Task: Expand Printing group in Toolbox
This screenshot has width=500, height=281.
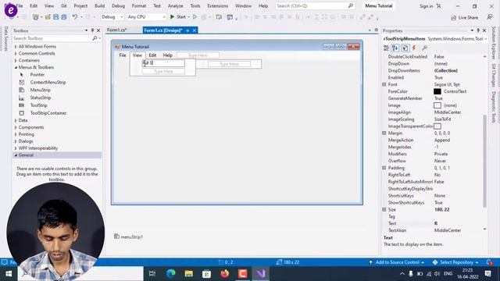Action: coord(16,134)
